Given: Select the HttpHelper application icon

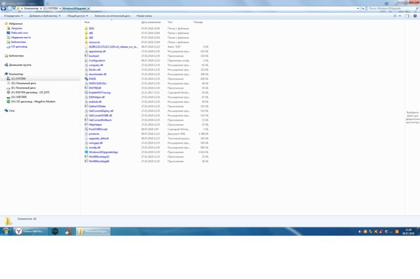Looking at the screenshot, I should click(86, 125).
